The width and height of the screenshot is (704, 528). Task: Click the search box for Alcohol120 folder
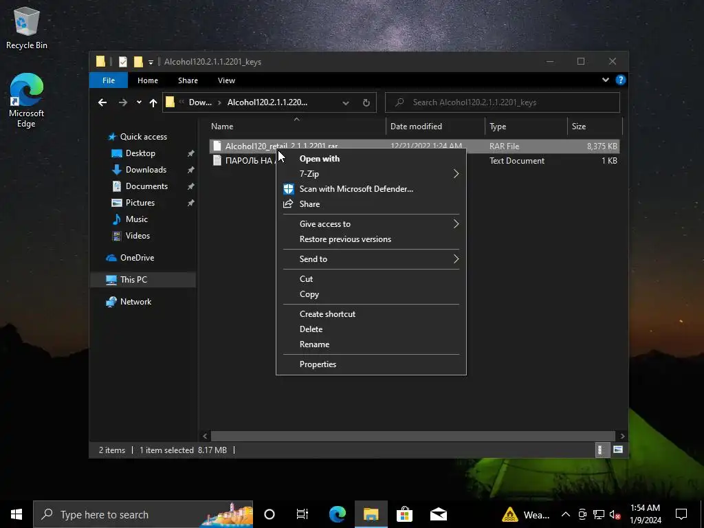click(x=503, y=102)
